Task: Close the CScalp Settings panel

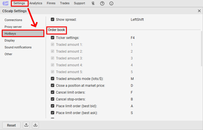Action: click(x=199, y=11)
